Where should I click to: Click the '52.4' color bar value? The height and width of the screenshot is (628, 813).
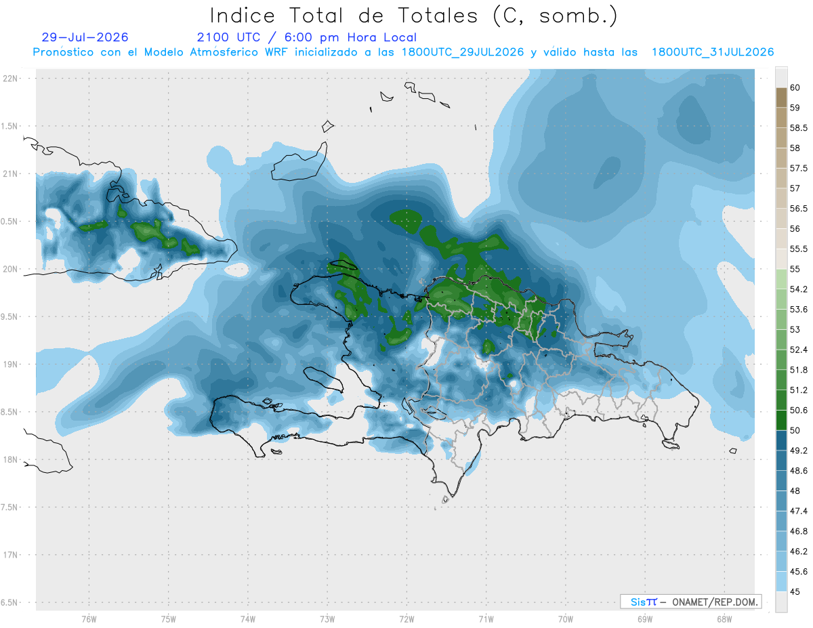click(x=798, y=350)
